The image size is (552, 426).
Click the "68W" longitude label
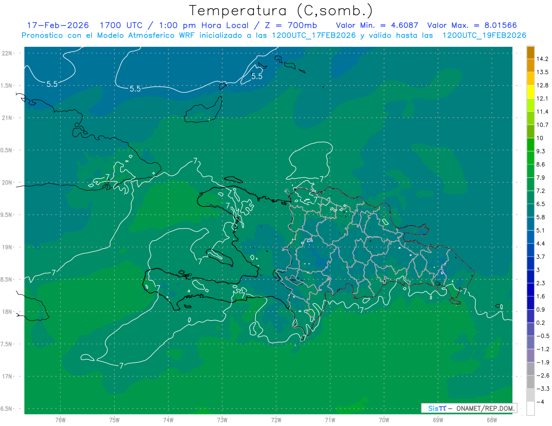pos(492,420)
